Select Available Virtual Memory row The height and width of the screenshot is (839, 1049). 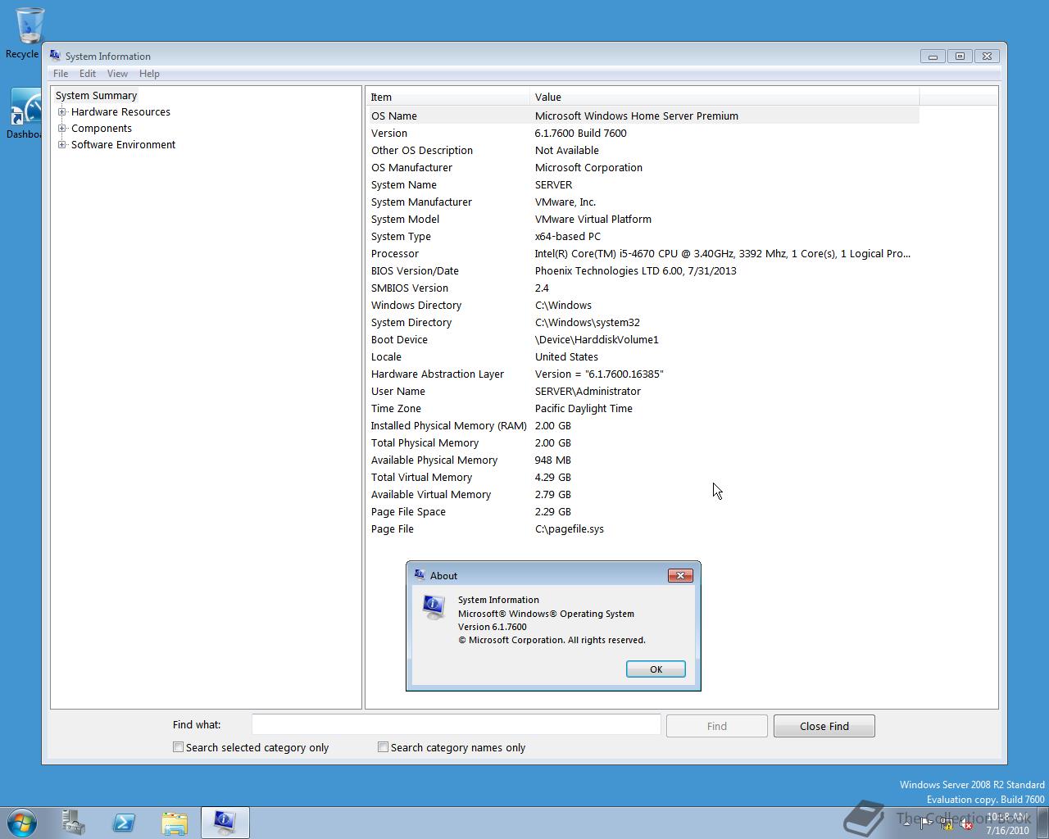coord(643,495)
